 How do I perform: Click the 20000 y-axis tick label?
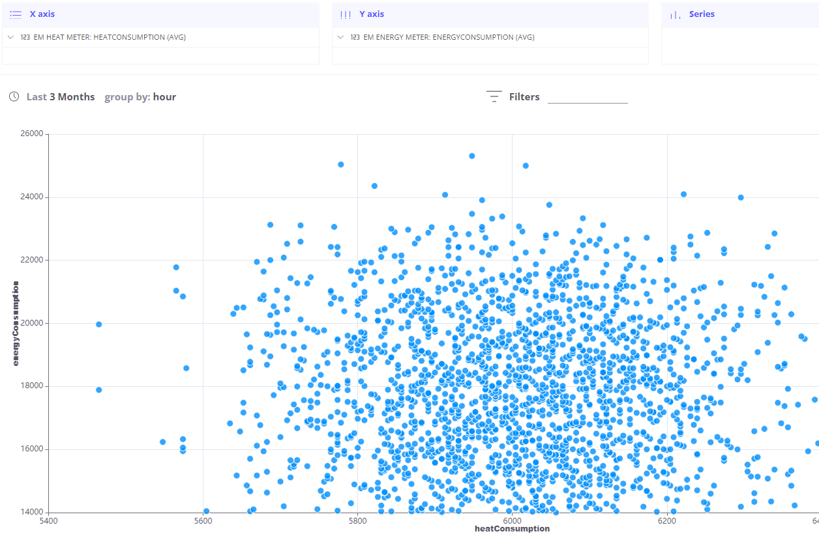pyautogui.click(x=32, y=323)
